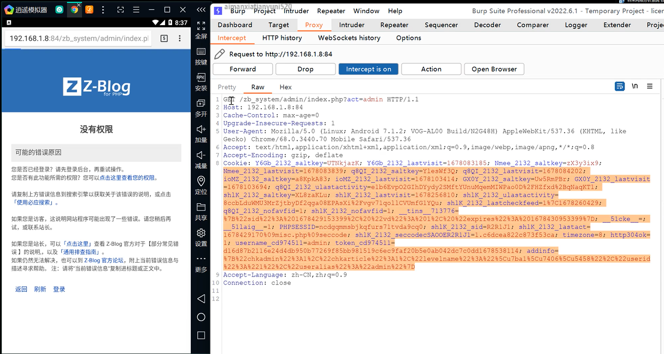Image resolution: width=664 pixels, height=354 pixels.
Task: Click the 刷新 link
Action: click(x=40, y=289)
